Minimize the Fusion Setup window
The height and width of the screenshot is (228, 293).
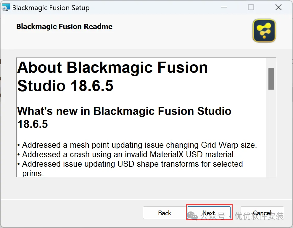(223, 7)
